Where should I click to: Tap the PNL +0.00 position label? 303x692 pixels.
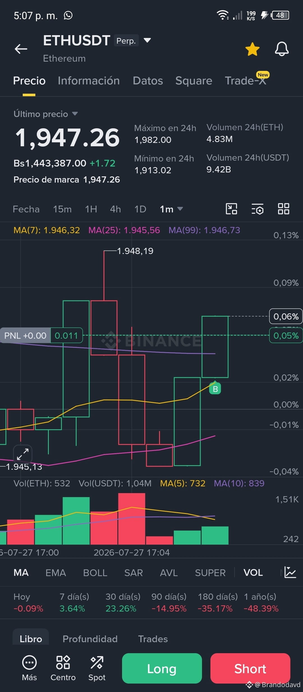[25, 335]
